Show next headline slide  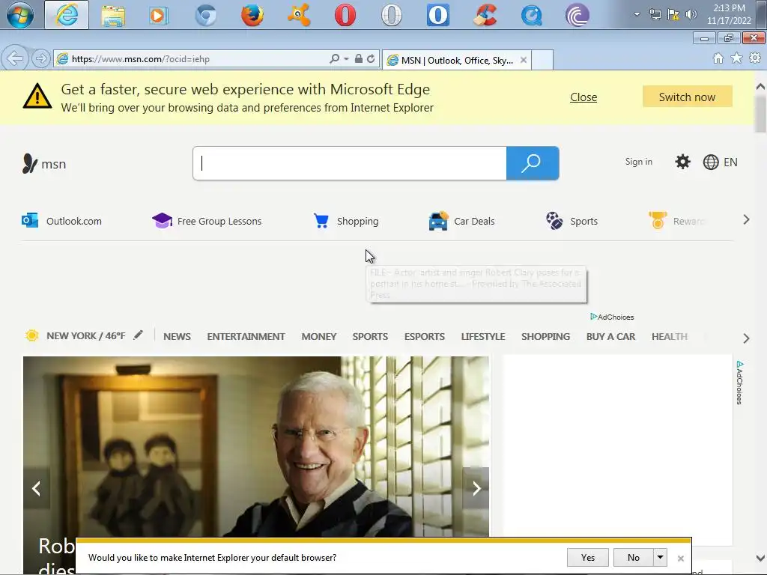click(476, 488)
